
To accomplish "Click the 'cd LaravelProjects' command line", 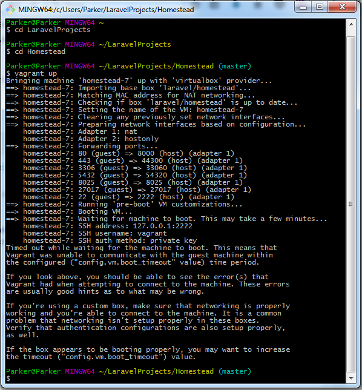I will pos(48,30).
